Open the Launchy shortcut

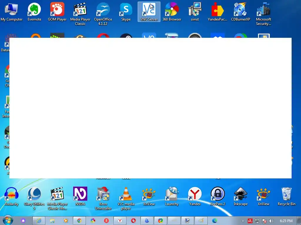pyautogui.click(x=172, y=197)
